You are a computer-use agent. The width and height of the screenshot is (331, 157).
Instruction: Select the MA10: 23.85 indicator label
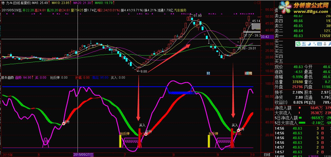click(60, 3)
